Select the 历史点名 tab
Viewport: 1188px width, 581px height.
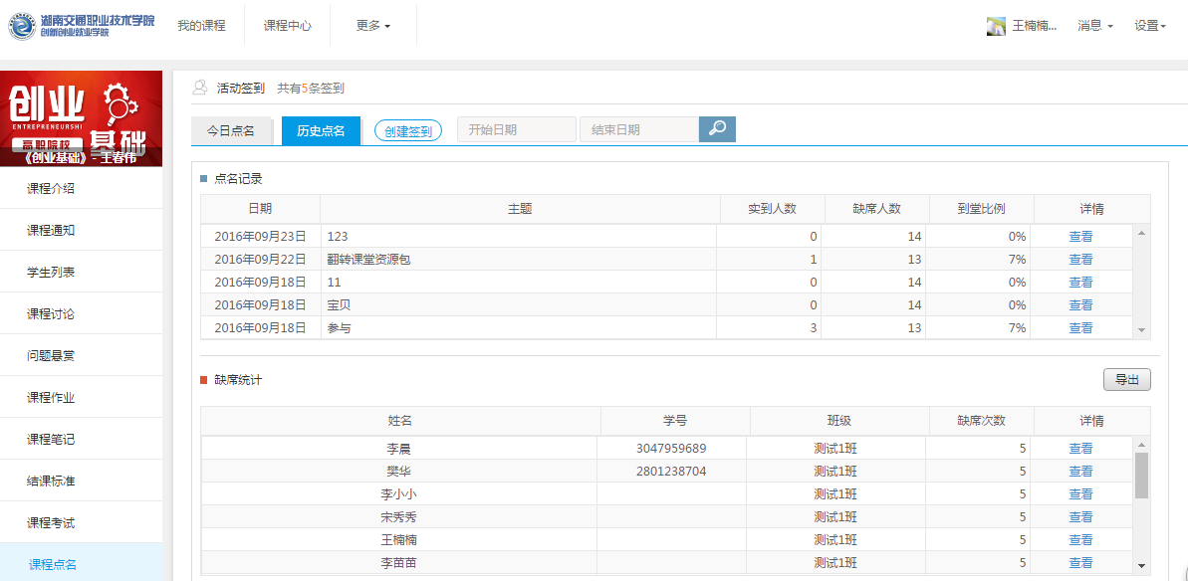(321, 130)
